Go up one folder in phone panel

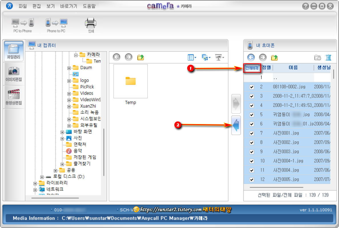point(274,58)
